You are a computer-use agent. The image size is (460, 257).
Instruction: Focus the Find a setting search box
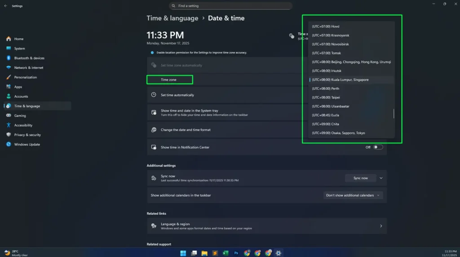tap(230, 6)
